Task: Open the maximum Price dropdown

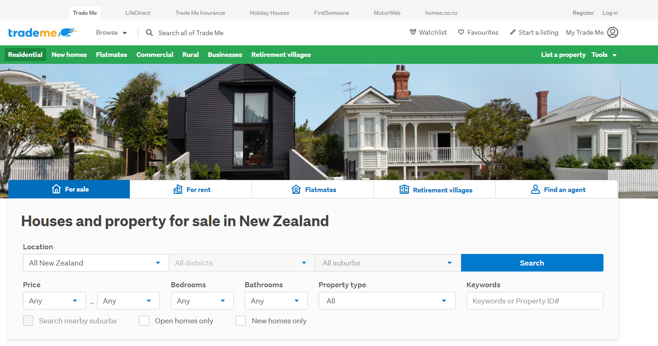Action: click(128, 301)
